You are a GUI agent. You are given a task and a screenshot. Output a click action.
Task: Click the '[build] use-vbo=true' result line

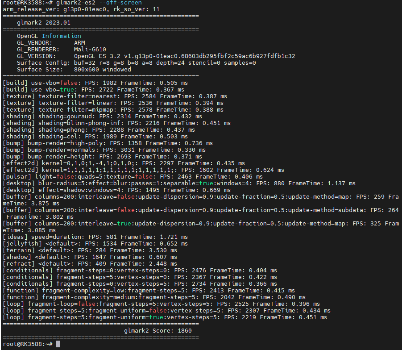click(x=94, y=90)
